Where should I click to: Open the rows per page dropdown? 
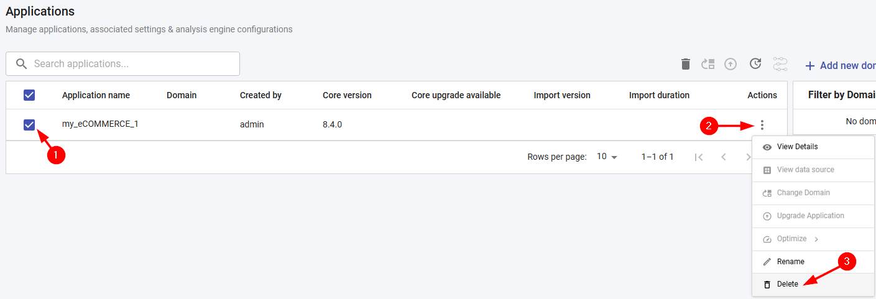pyautogui.click(x=607, y=157)
